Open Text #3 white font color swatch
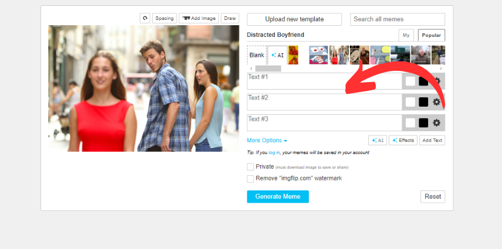This screenshot has width=502, height=249. click(410, 122)
